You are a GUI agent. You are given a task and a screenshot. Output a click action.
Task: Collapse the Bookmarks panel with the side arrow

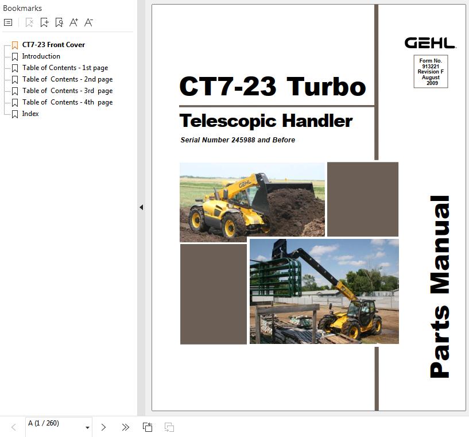(141, 207)
